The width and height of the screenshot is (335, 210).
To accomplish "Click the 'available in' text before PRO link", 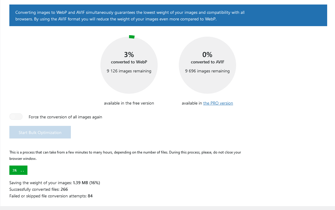I will tap(192, 103).
